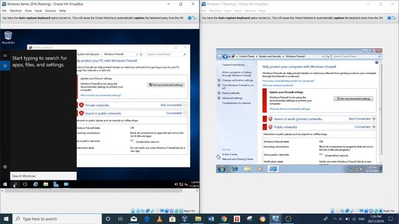
Task: Click Windows 7 Start orb
Action: (x=221, y=169)
